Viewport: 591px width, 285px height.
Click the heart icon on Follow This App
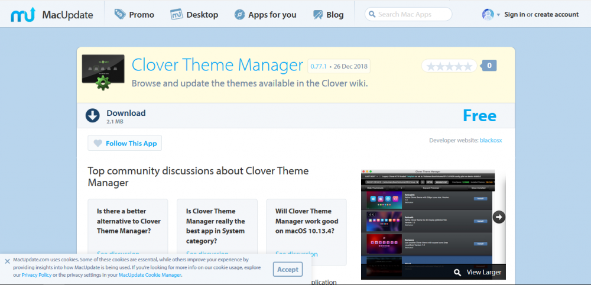click(x=98, y=143)
